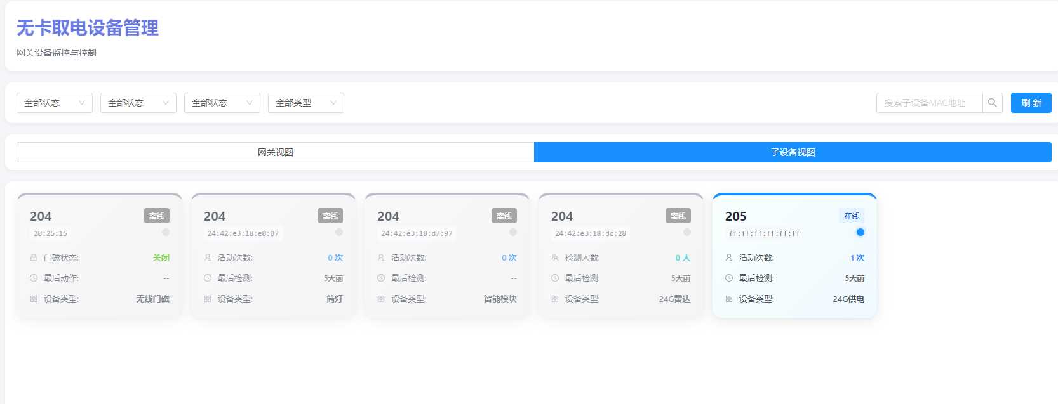Click the lock icon beside 门磁状态
The height and width of the screenshot is (404, 1058).
tap(34, 257)
